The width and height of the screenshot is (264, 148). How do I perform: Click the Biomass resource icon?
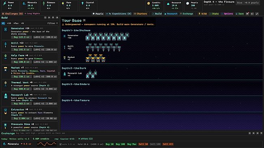click(44, 3)
